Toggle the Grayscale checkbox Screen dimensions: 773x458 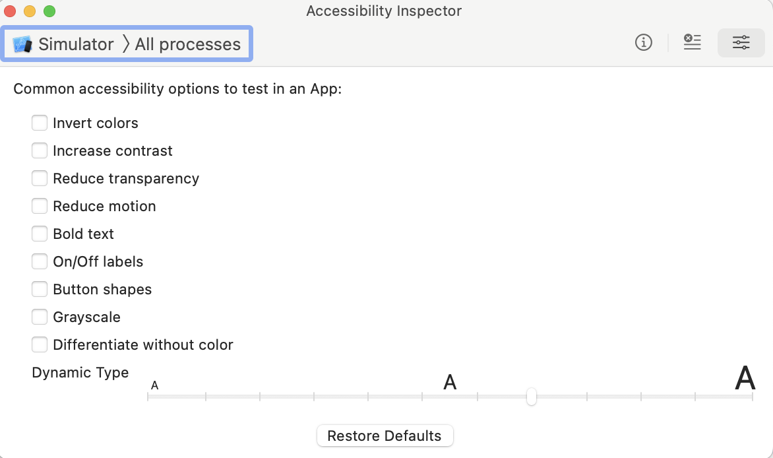point(40,317)
